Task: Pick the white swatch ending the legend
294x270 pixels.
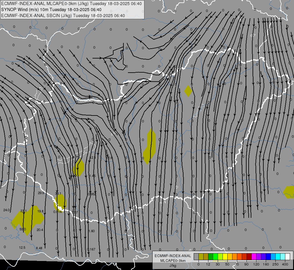Action: [x=288, y=256]
